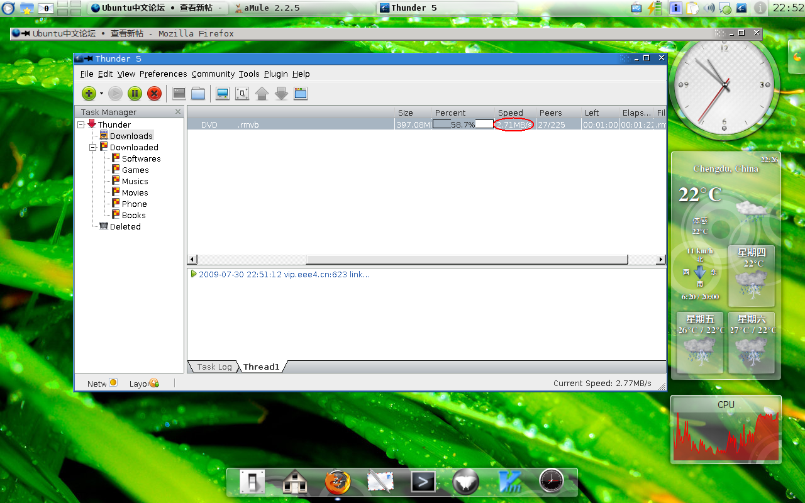Open the terminal icon in the dock
The height and width of the screenshot is (503, 805).
click(423, 482)
